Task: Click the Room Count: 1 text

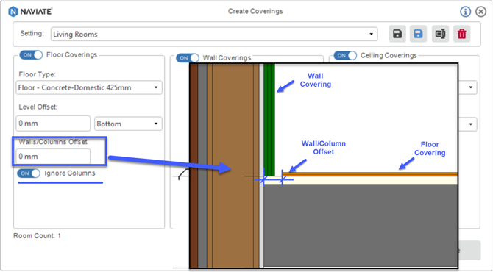Action: click(37, 236)
